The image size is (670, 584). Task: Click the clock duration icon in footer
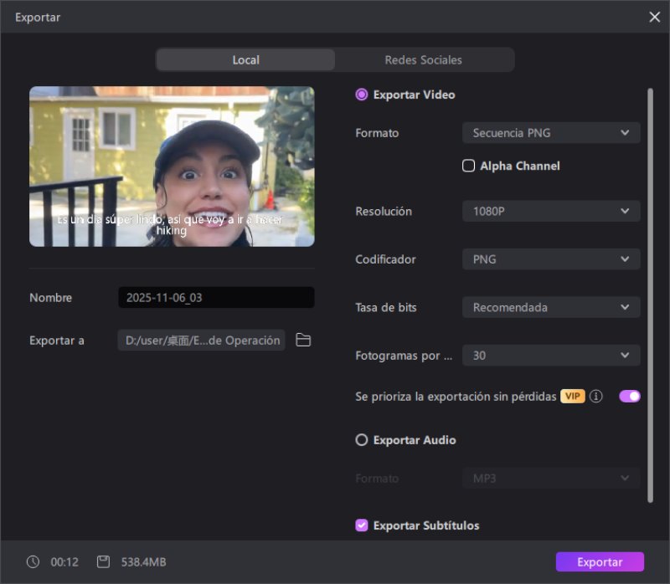(x=33, y=562)
